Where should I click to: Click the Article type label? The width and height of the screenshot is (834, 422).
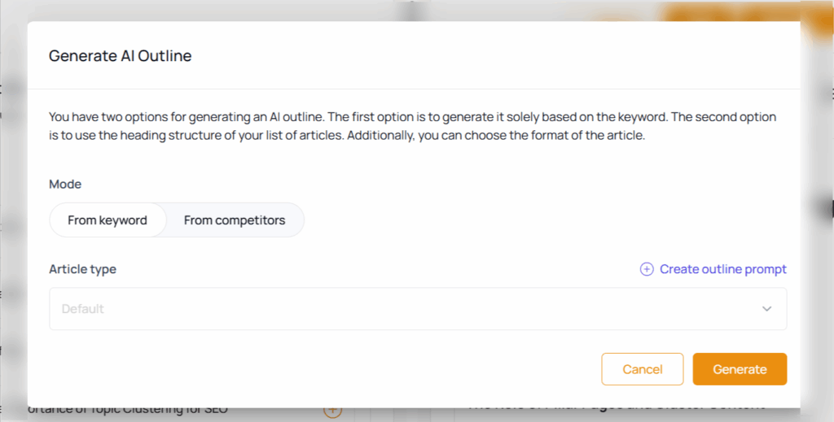coord(82,269)
